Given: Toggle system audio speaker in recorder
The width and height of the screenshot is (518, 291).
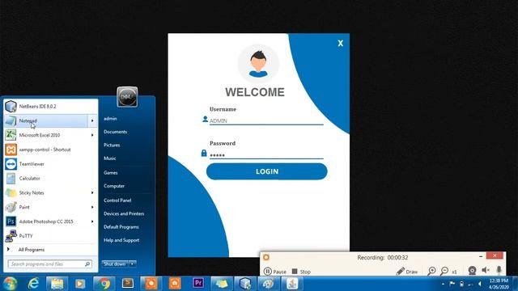Looking at the screenshot, I should [486, 271].
